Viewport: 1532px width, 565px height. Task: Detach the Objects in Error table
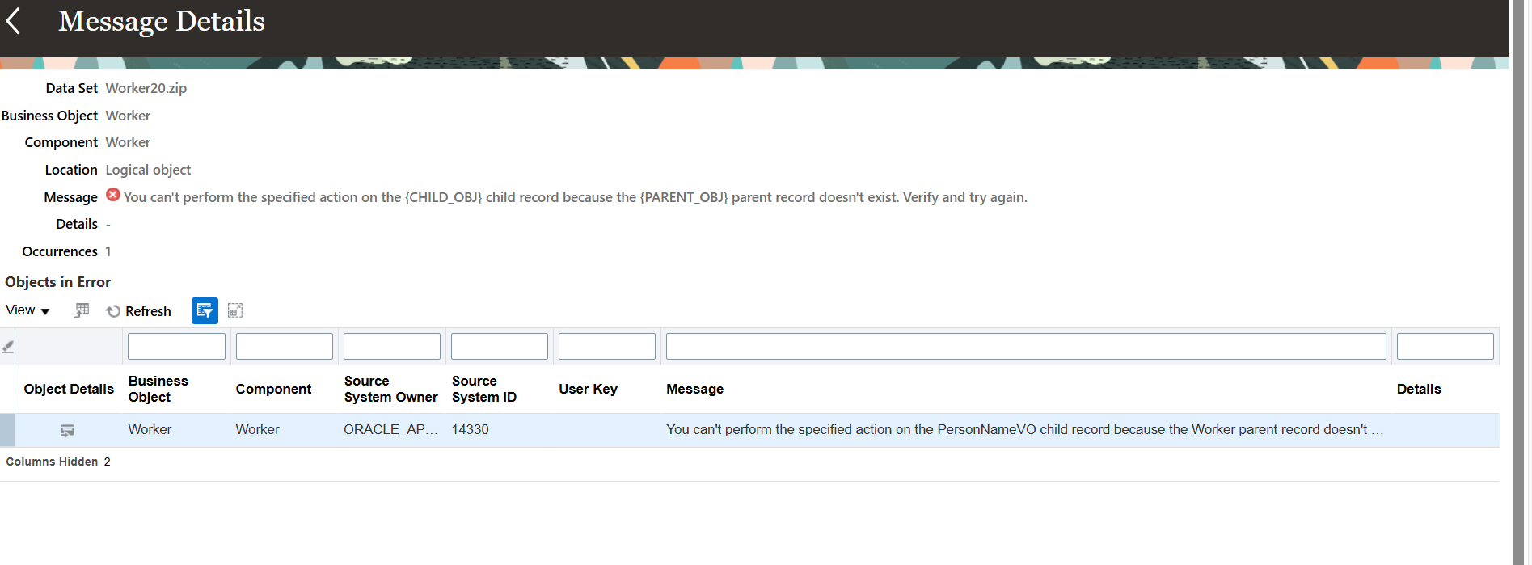(x=235, y=310)
